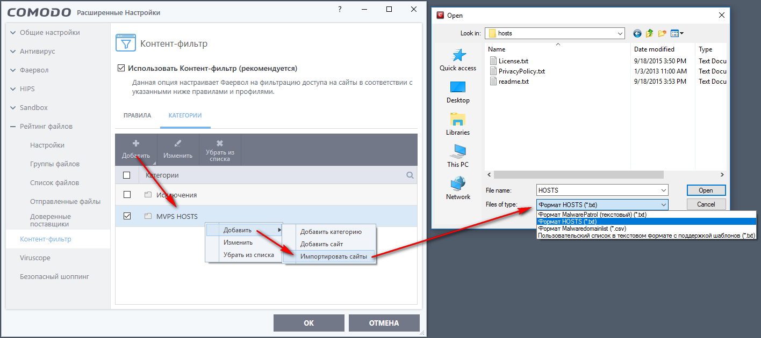Click the Cancel button in the file dialog

706,204
